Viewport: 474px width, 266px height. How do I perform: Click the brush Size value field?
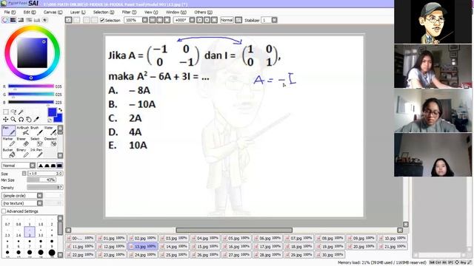pos(44,174)
